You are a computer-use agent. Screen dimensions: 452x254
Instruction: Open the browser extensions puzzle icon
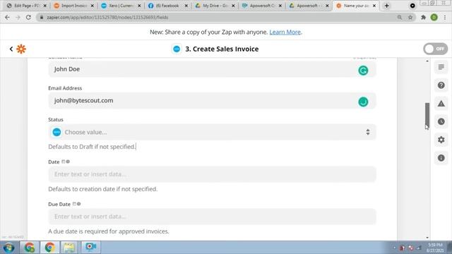[x=423, y=17]
